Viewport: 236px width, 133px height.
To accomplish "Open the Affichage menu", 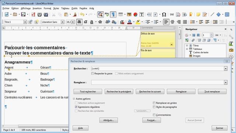I will [25, 8].
